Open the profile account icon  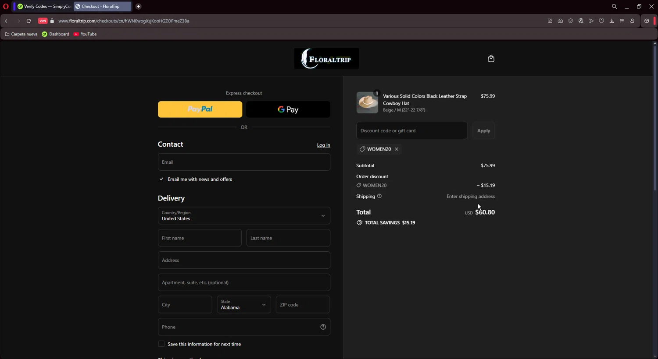[x=632, y=21]
